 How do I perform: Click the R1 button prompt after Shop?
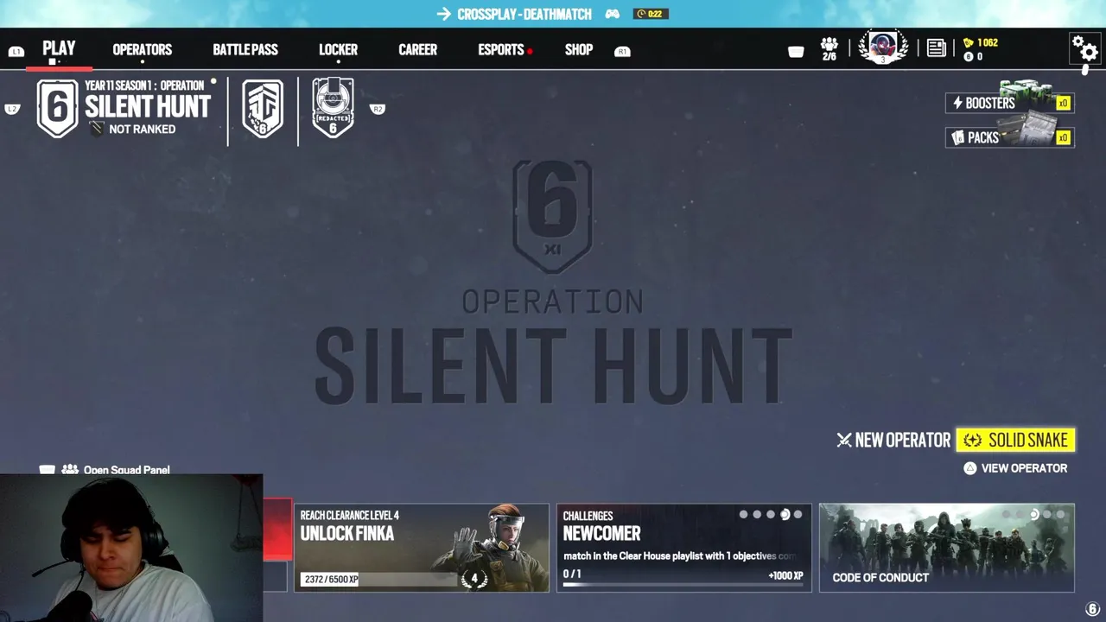[622, 52]
